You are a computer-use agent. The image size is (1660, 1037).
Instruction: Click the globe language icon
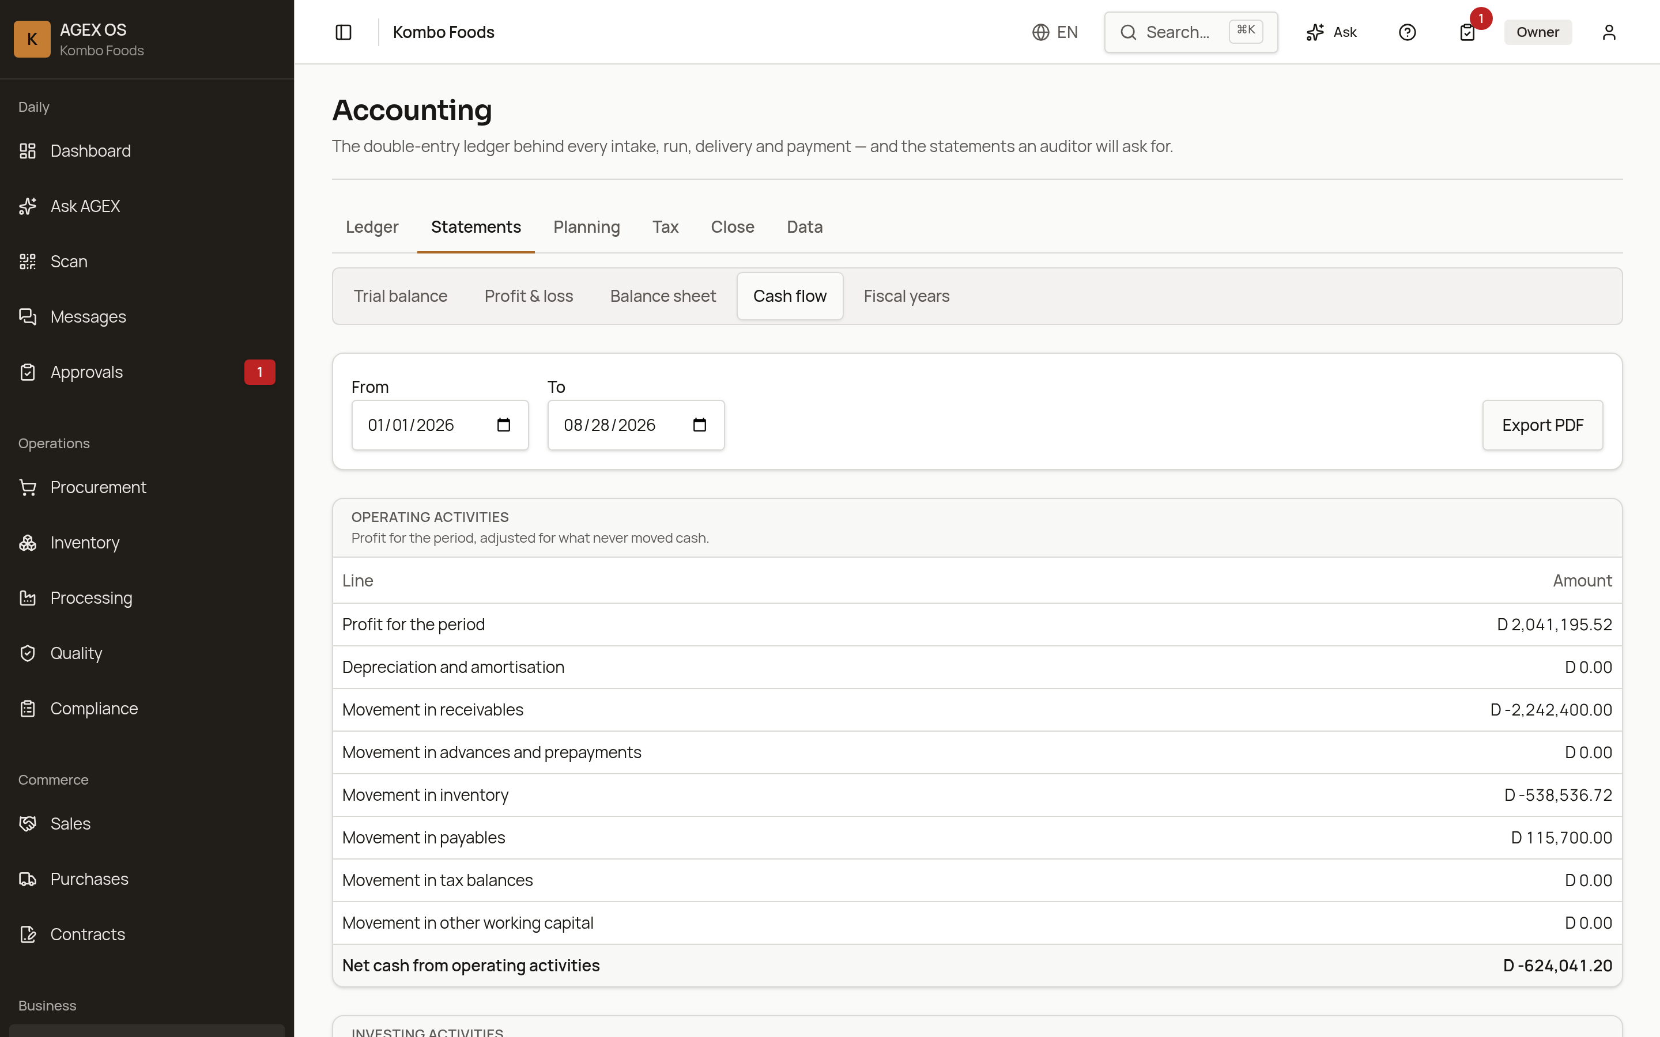1040,32
